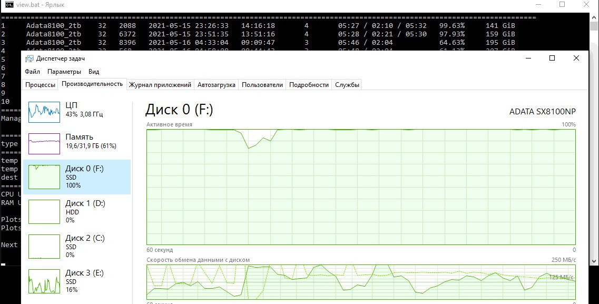Click the Task Manager title bar icon

point(29,58)
